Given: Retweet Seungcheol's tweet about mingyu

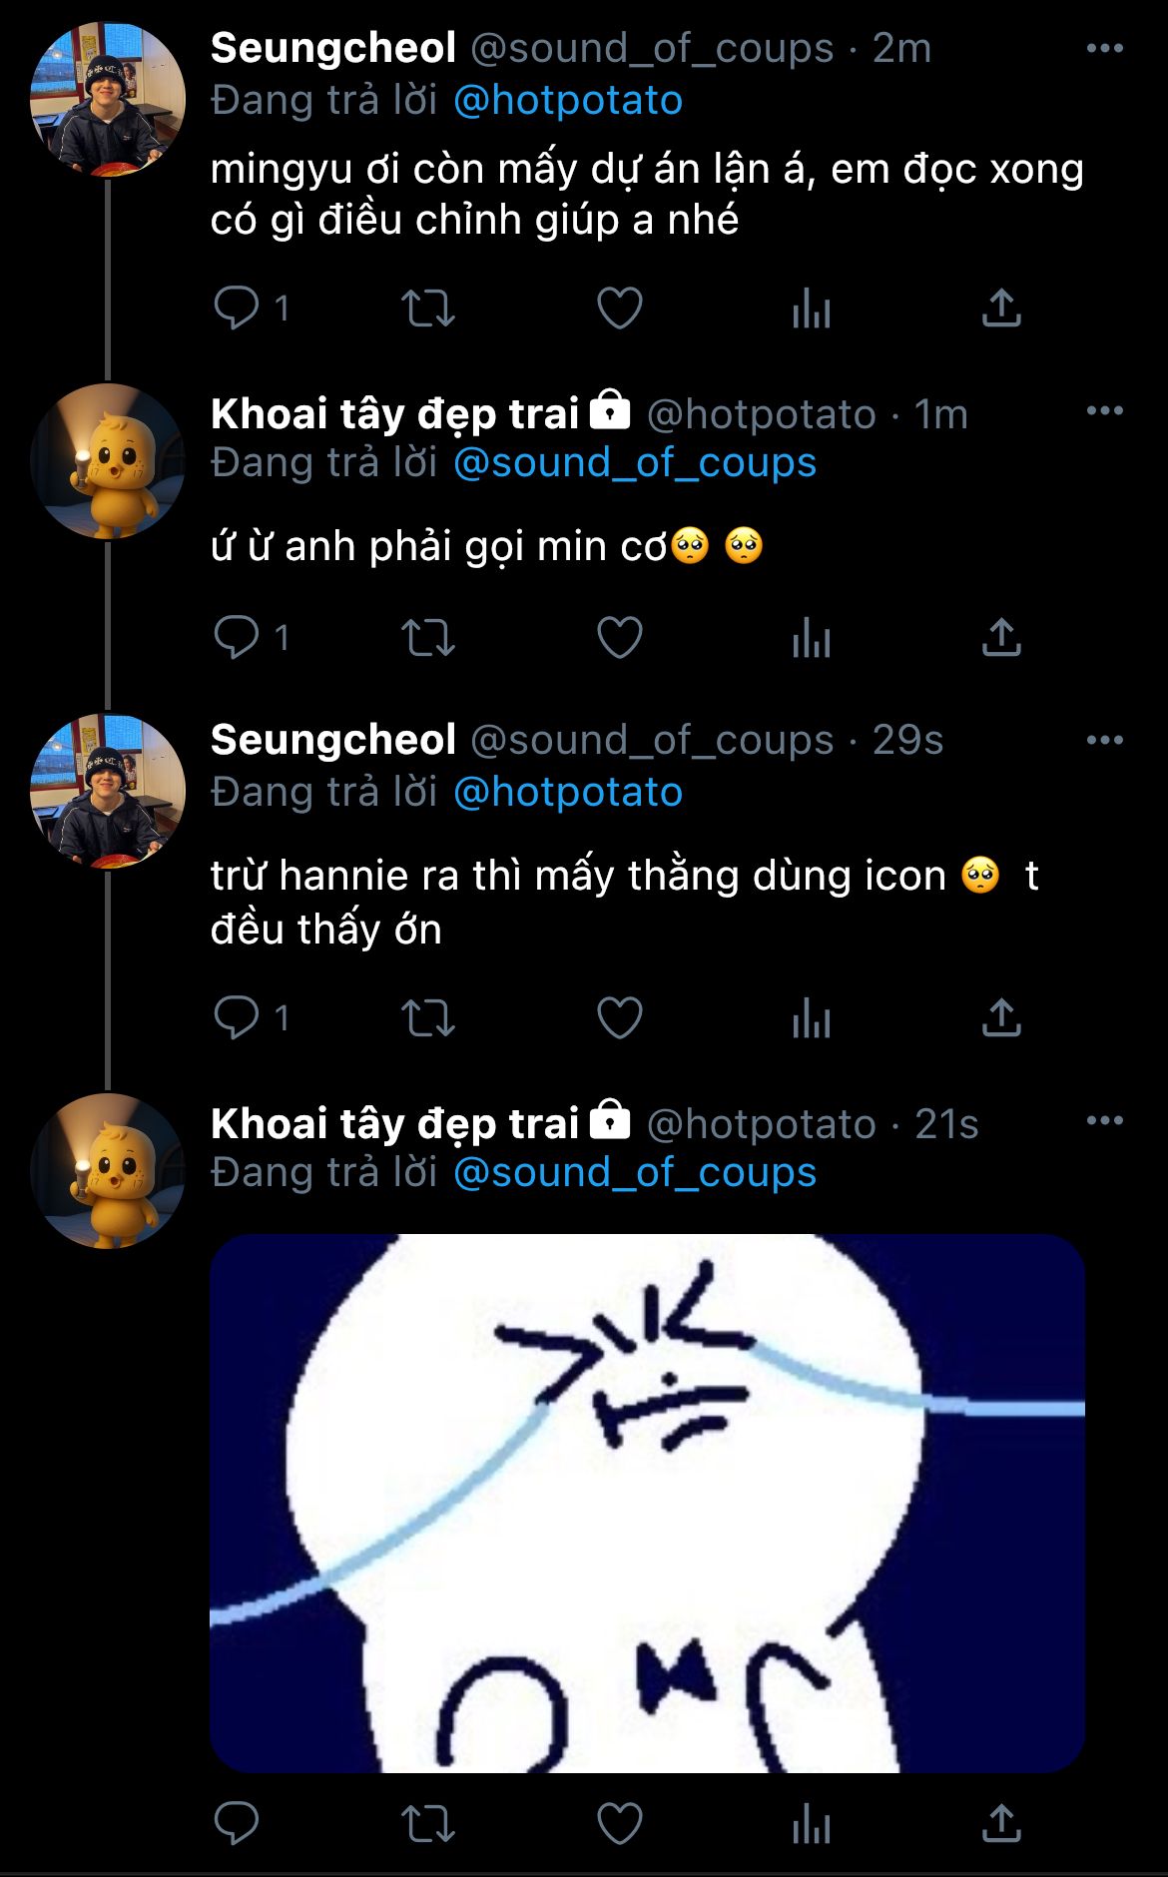Looking at the screenshot, I should [x=427, y=308].
